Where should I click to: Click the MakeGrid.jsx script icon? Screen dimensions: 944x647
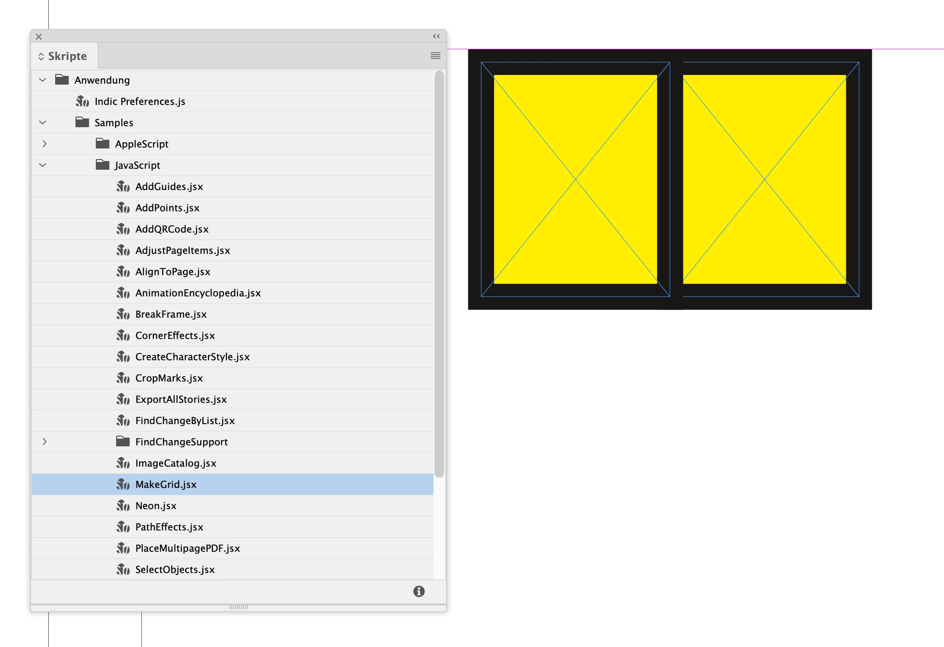pos(123,484)
